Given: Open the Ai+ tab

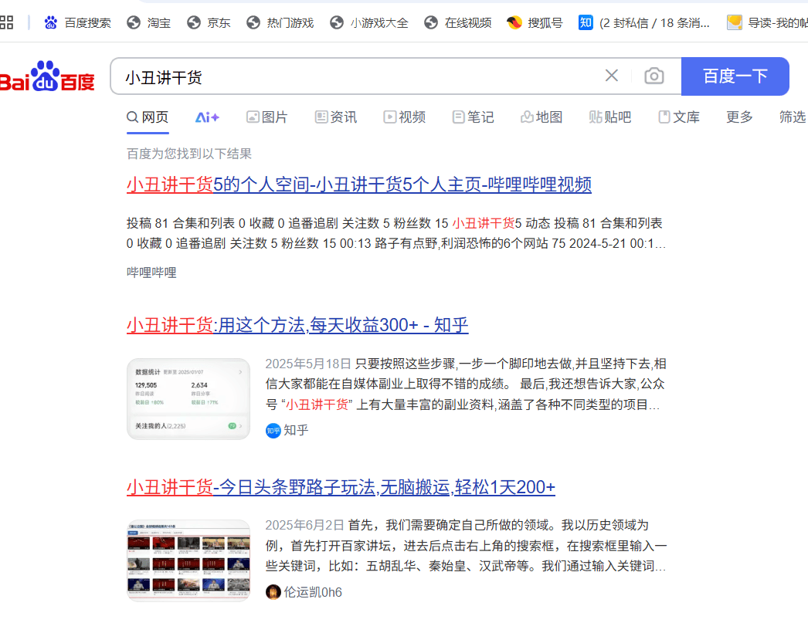Looking at the screenshot, I should click(x=206, y=117).
